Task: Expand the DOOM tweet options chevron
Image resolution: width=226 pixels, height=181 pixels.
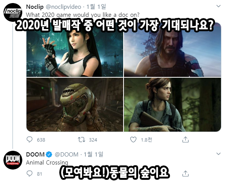Action: (218, 154)
